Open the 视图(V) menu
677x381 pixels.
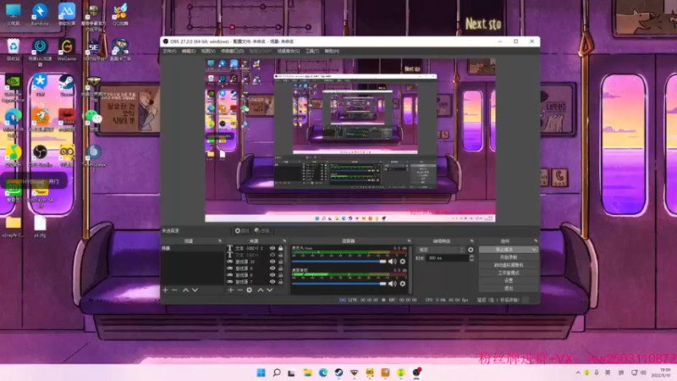coord(207,51)
